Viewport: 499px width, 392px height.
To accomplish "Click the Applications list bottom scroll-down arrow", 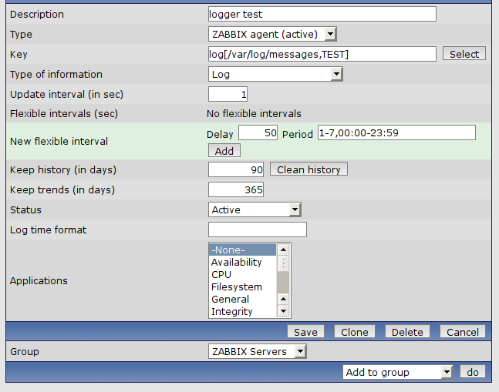I will pyautogui.click(x=283, y=311).
